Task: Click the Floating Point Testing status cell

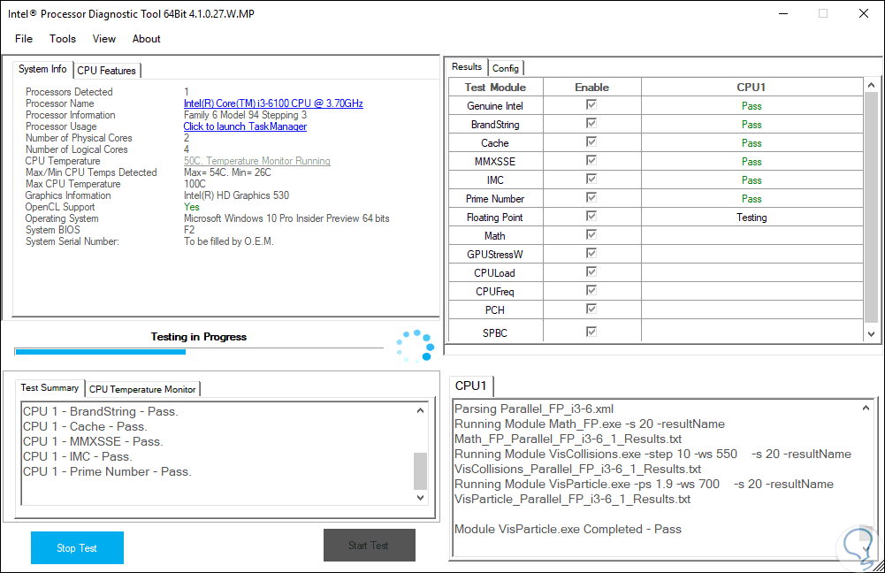Action: click(751, 218)
